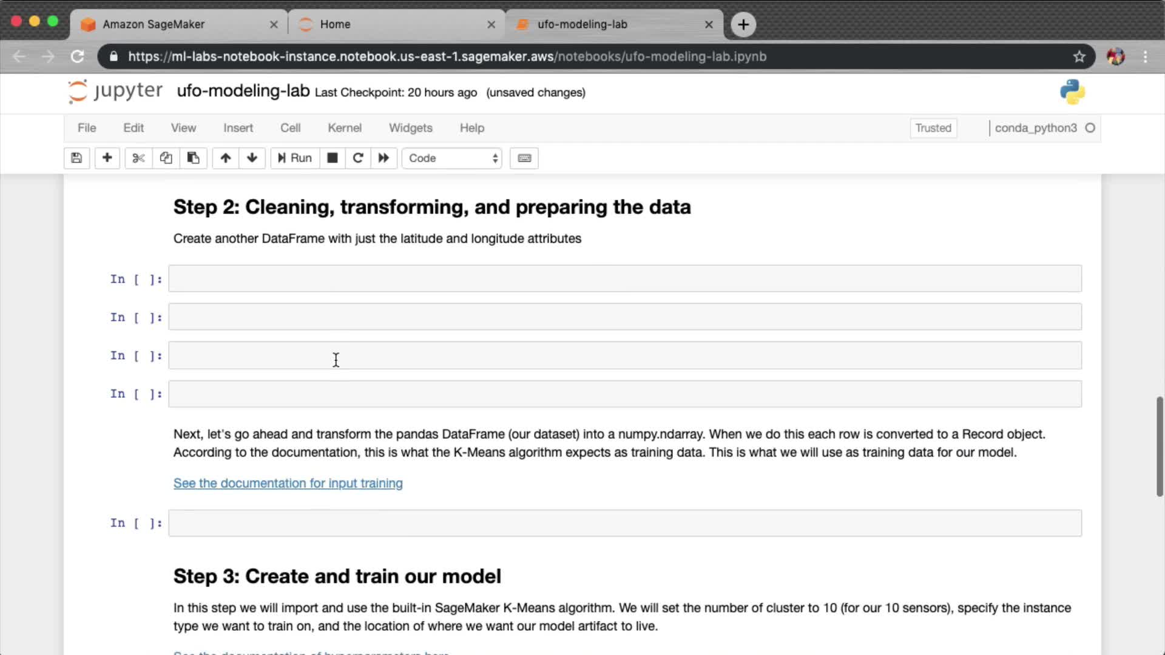1165x655 pixels.
Task: Open the Kernel menu
Action: [344, 128]
